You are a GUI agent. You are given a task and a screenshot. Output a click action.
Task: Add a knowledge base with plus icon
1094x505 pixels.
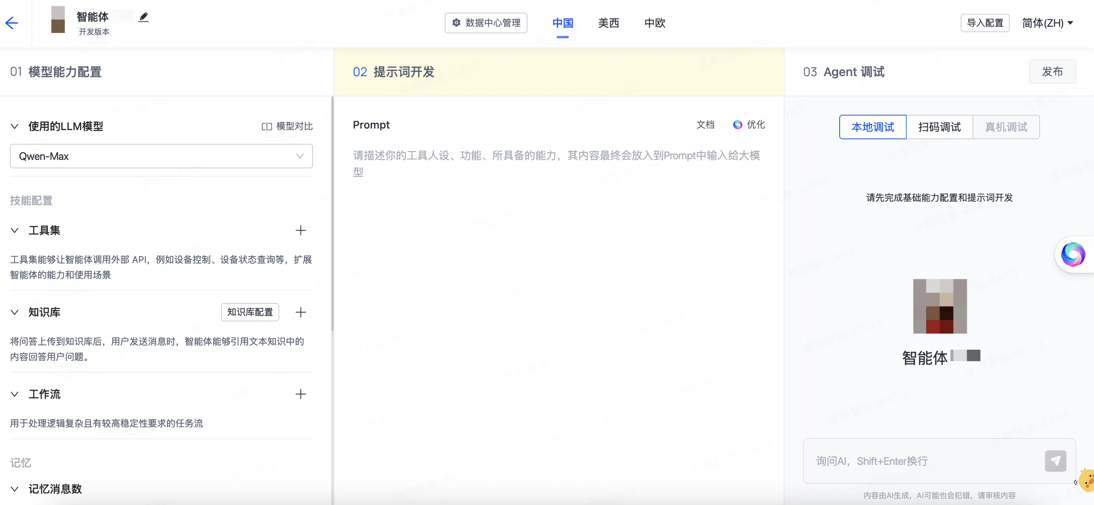301,313
